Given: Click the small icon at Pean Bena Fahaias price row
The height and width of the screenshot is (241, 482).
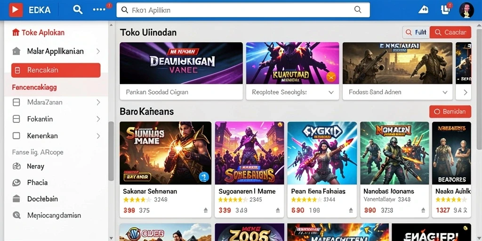Looking at the screenshot, I should (351, 210).
